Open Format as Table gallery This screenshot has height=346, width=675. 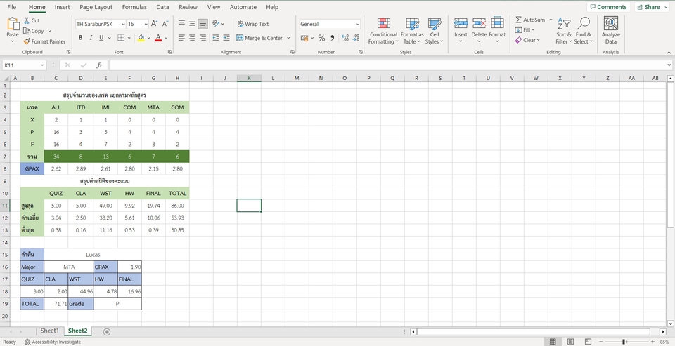(x=412, y=31)
